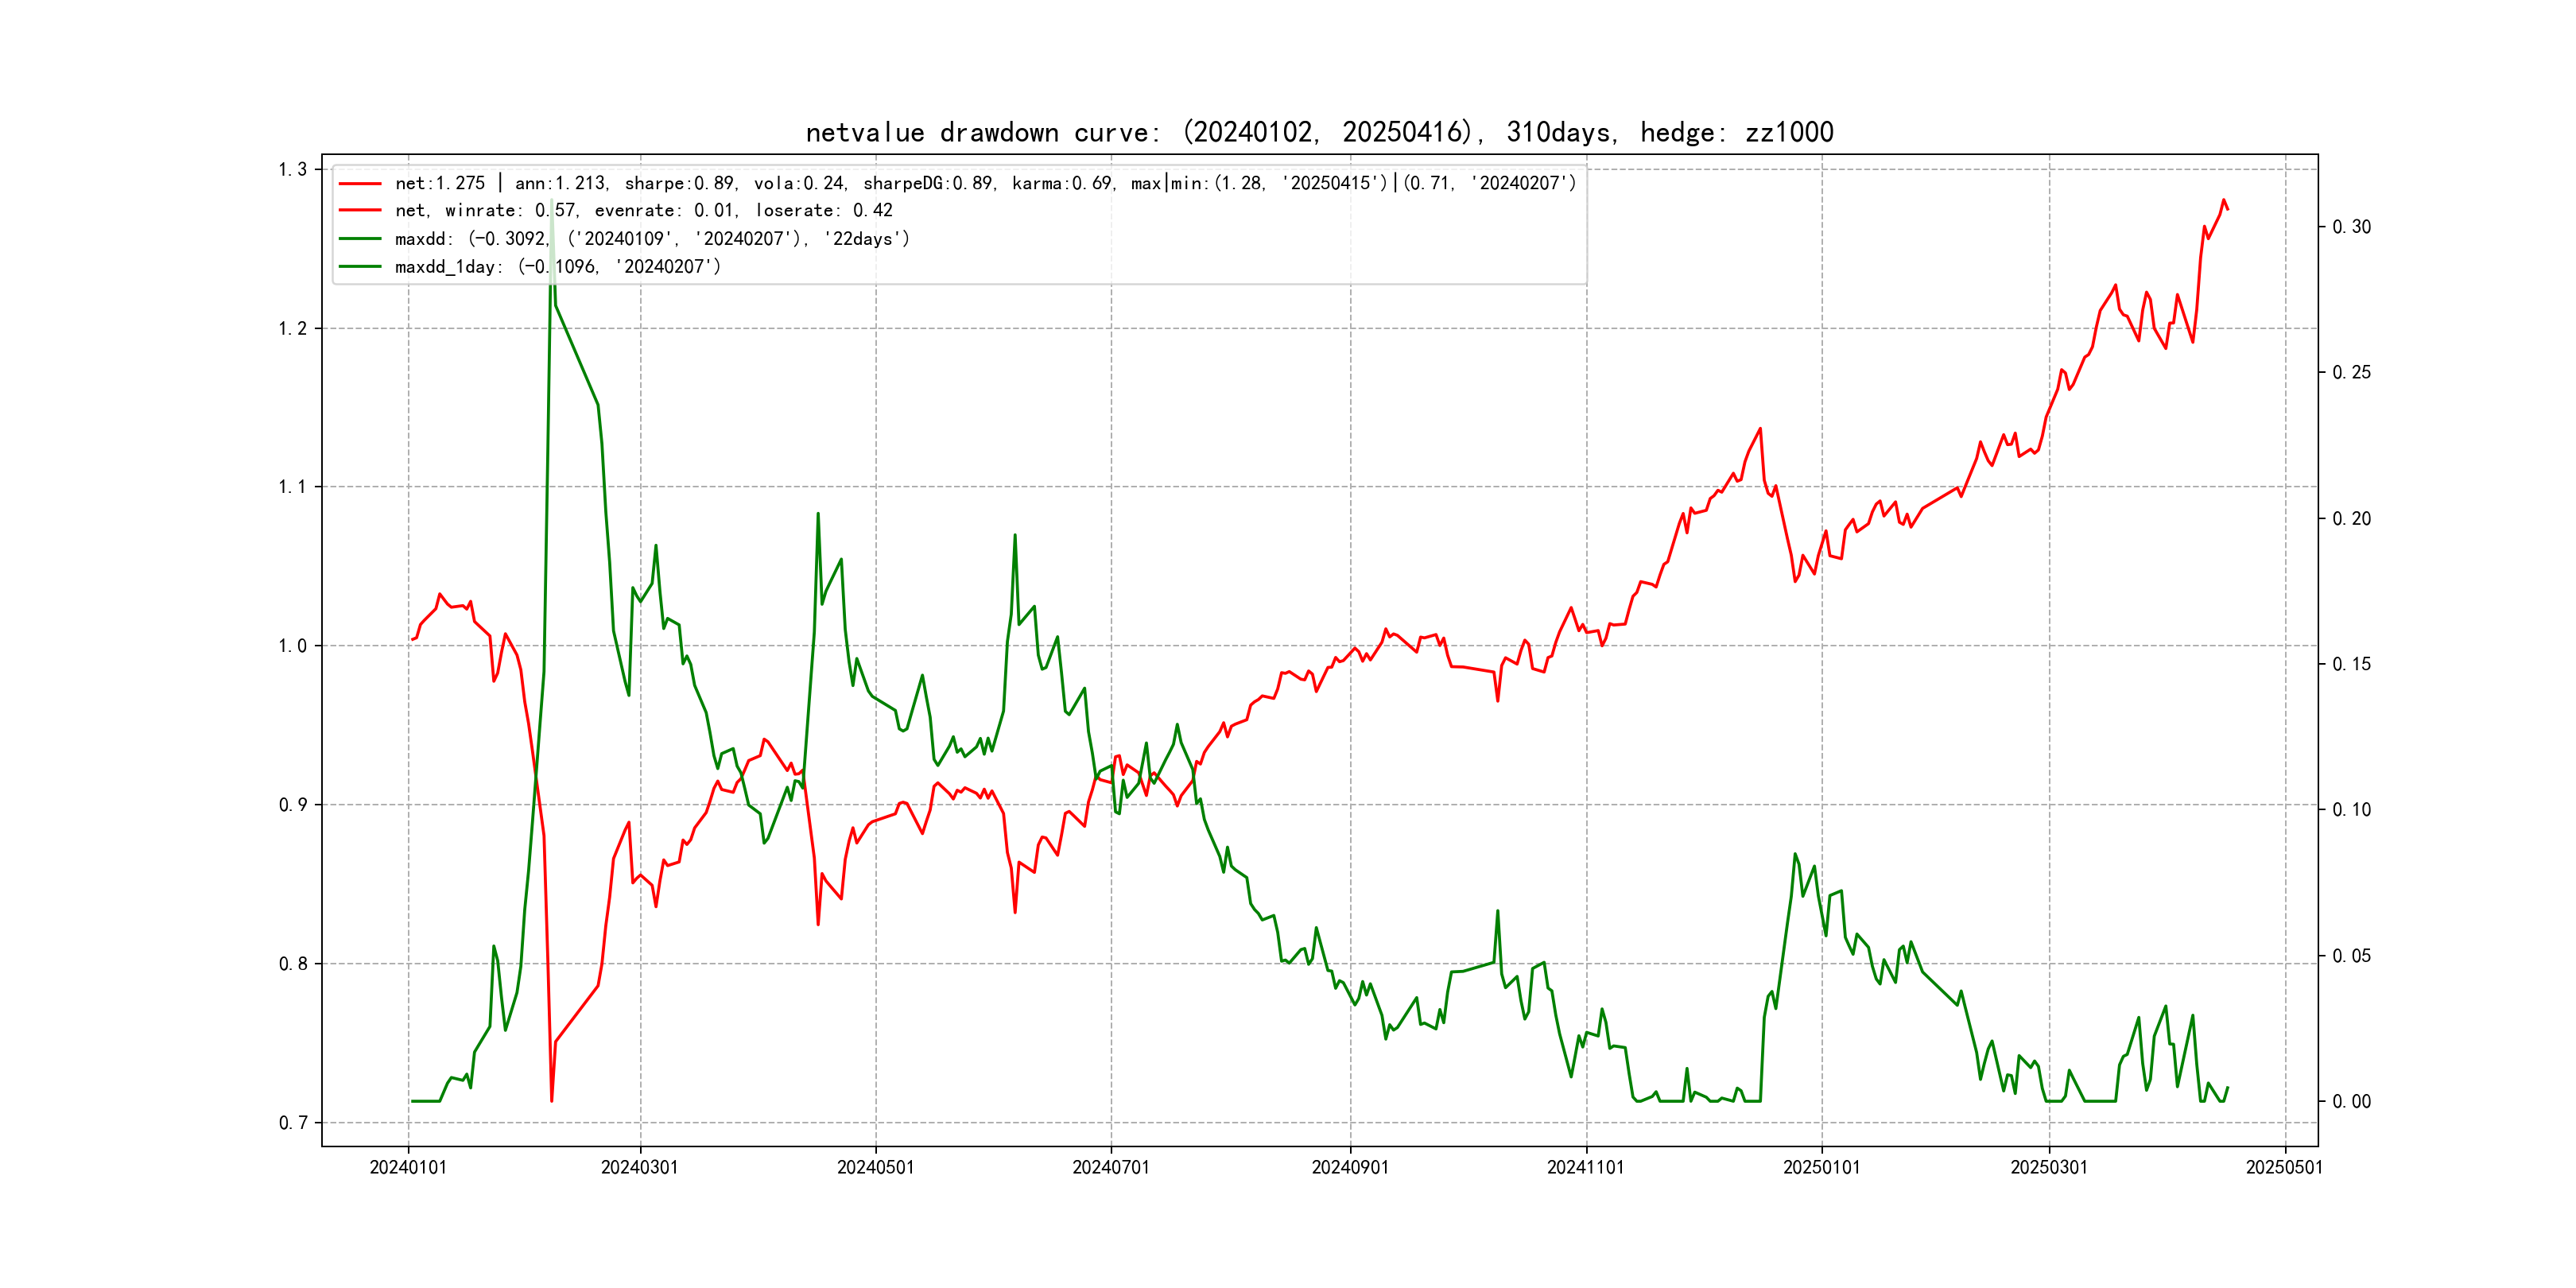The width and height of the screenshot is (2576, 1288).
Task: Click the 0.30 right y-axis label
Action: point(2351,227)
